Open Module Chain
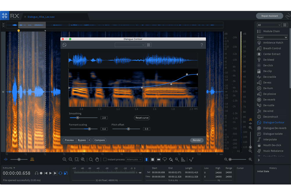Viewport: 291px width, 194px height. tap(268, 31)
